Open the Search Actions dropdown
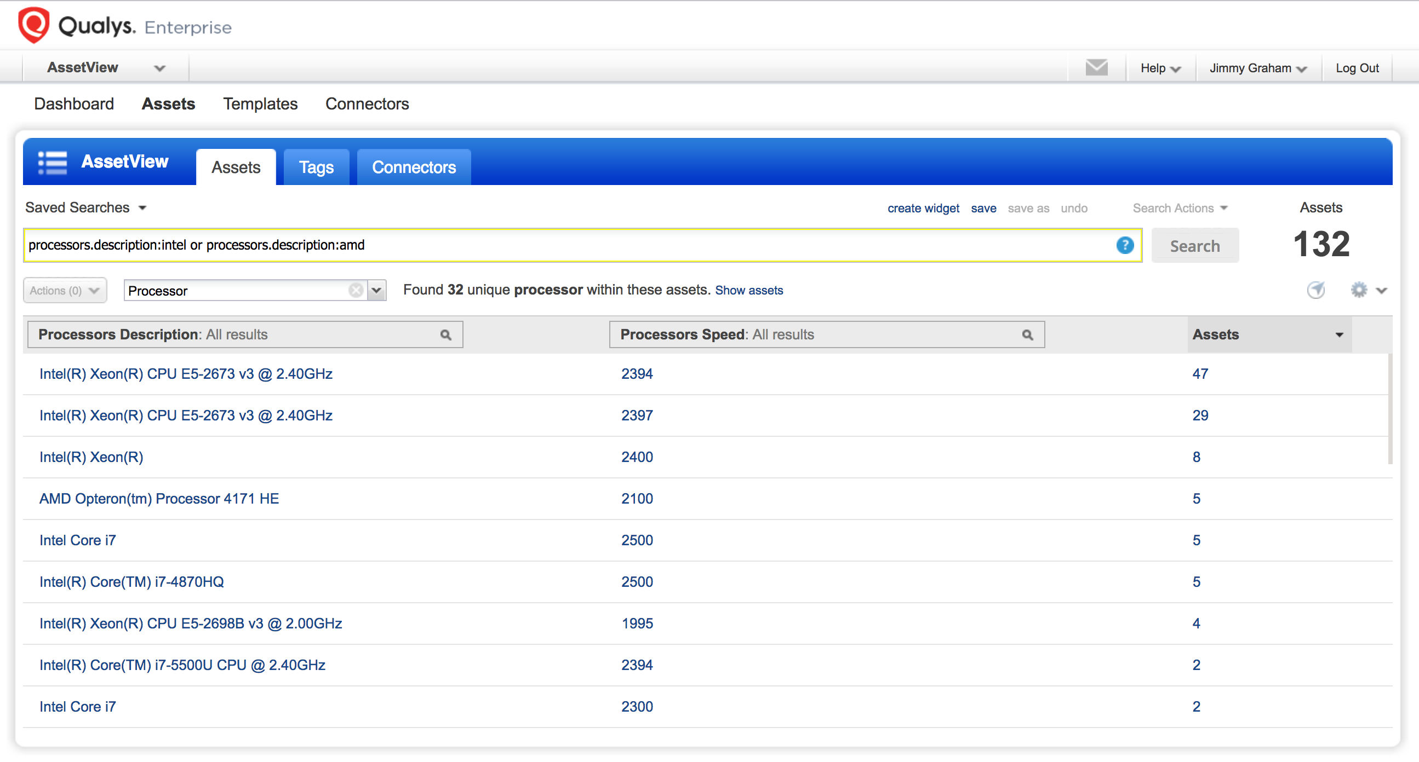Screen dimensions: 1419x762 (x=1180, y=208)
